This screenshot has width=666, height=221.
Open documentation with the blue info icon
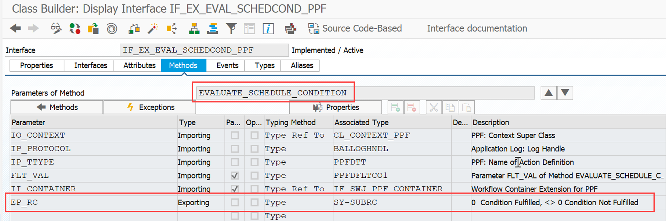pyautogui.click(x=268, y=29)
